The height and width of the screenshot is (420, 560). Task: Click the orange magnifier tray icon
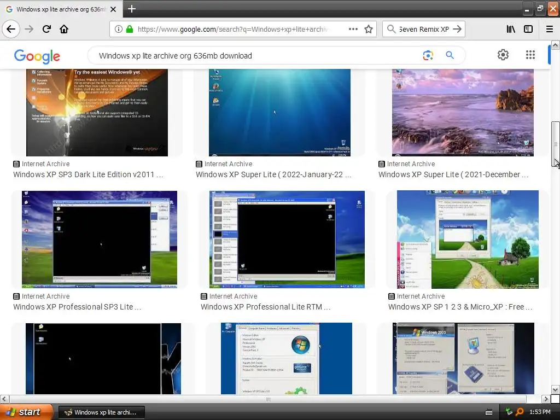(520, 412)
